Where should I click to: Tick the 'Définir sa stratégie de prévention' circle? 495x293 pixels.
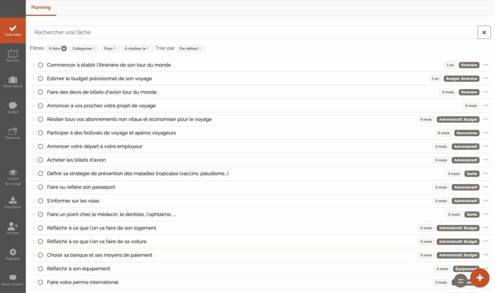click(x=41, y=173)
